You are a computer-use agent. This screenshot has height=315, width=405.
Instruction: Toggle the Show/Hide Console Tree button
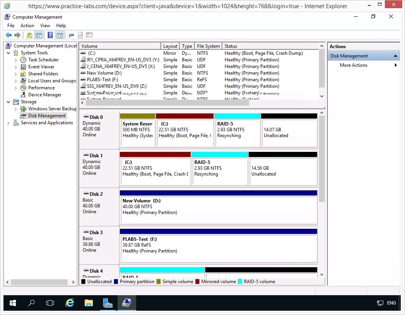click(x=39, y=35)
